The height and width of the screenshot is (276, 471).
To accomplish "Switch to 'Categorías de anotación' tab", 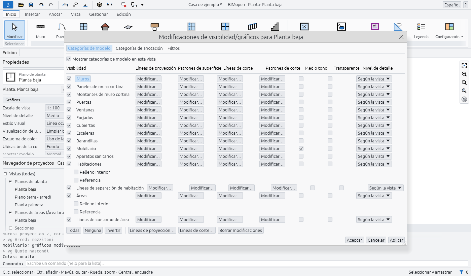I will tap(139, 48).
